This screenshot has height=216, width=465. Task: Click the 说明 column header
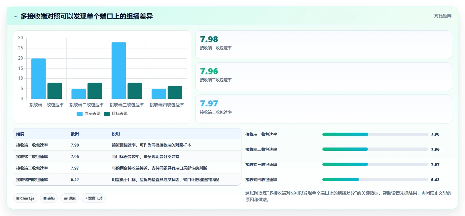[x=116, y=134]
